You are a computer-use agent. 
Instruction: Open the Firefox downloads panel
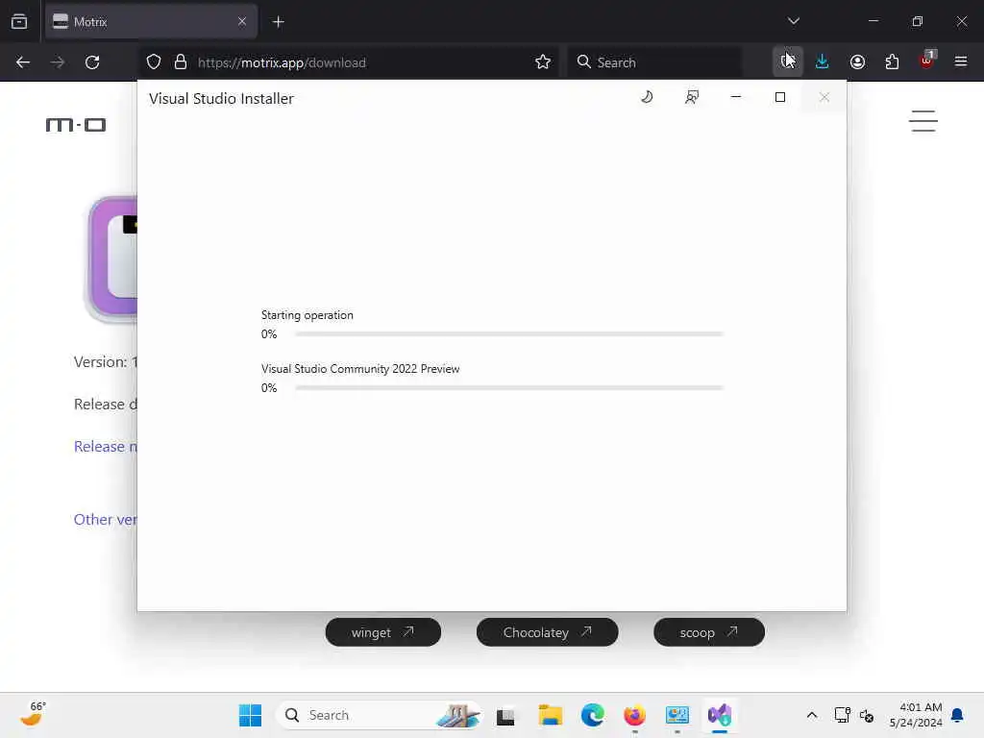[x=823, y=61]
